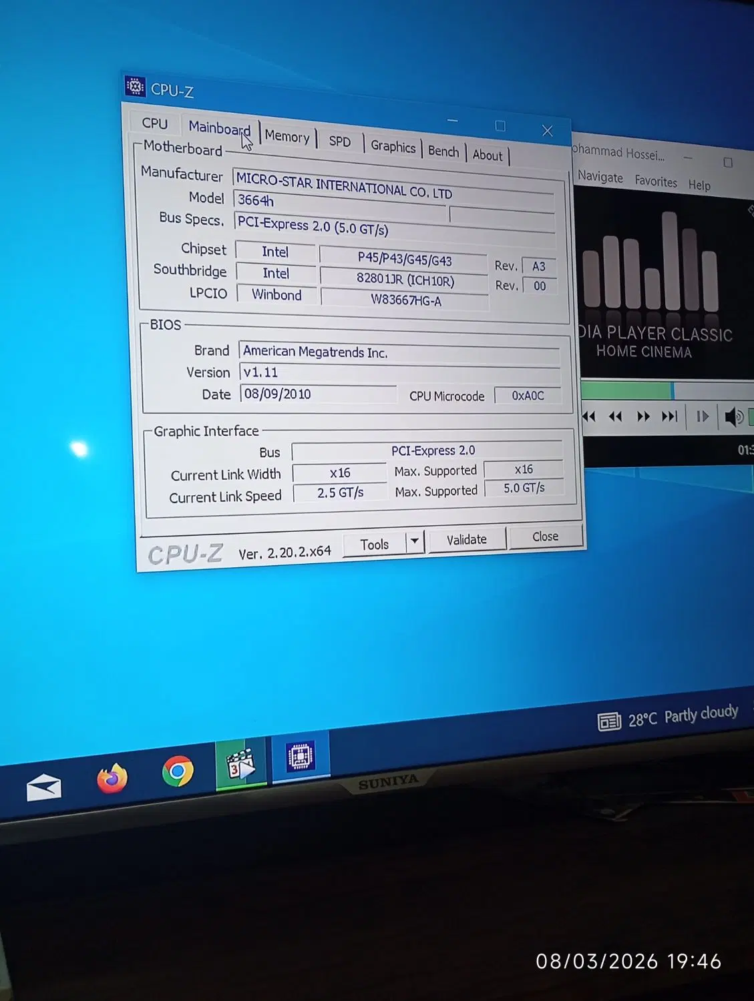754x1001 pixels.
Task: Click Graphic Interface Bus PCI-Express 2.0
Action: click(428, 451)
